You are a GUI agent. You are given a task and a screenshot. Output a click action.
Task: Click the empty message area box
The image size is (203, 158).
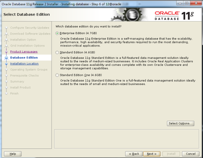pyautogui.click(x=126, y=139)
